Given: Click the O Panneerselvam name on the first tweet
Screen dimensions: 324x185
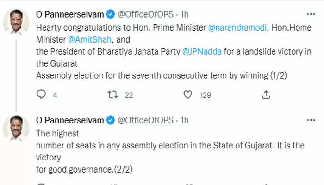Looking at the screenshot, I should tap(70, 15).
